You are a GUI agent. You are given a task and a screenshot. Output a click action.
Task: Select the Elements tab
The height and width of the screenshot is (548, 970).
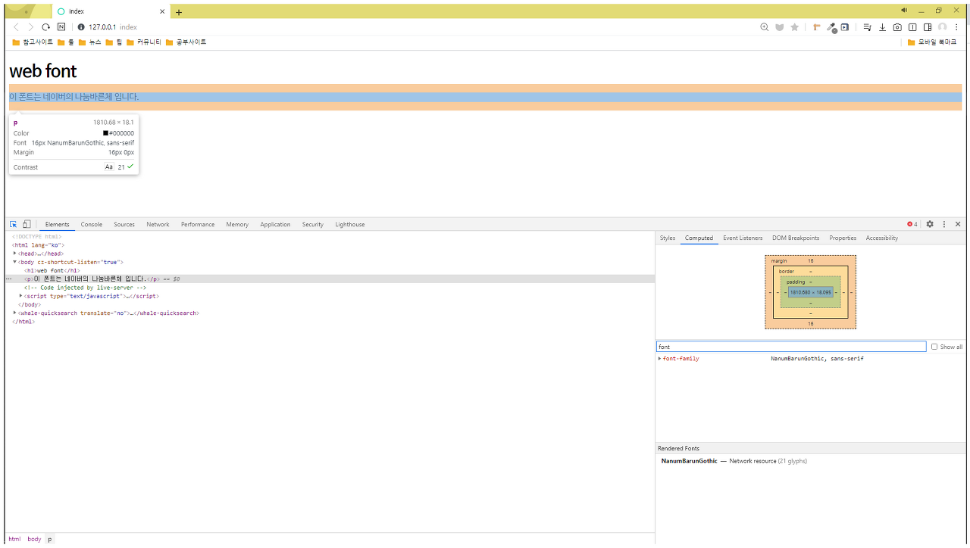57,224
